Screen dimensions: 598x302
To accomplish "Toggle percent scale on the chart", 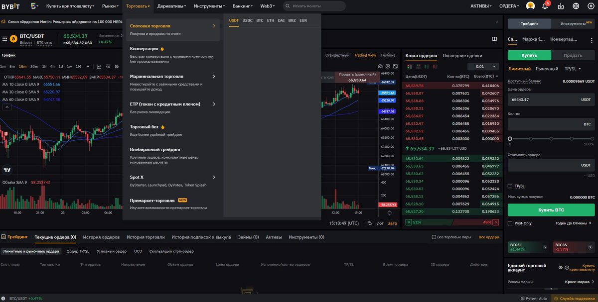I will (x=370, y=223).
